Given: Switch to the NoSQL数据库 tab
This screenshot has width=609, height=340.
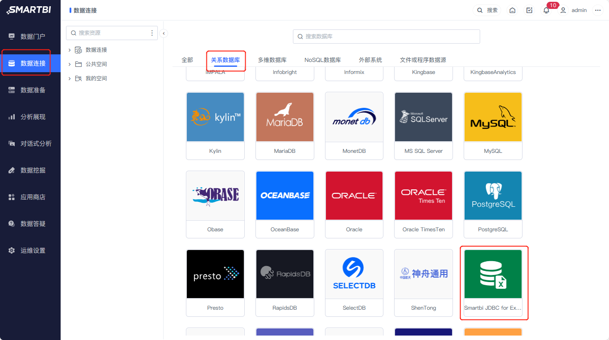Looking at the screenshot, I should [323, 60].
